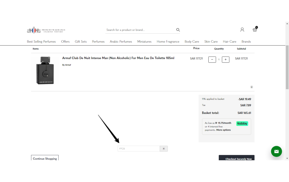Open the shopping basket icon
The width and height of the screenshot is (289, 182).
(x=255, y=29)
